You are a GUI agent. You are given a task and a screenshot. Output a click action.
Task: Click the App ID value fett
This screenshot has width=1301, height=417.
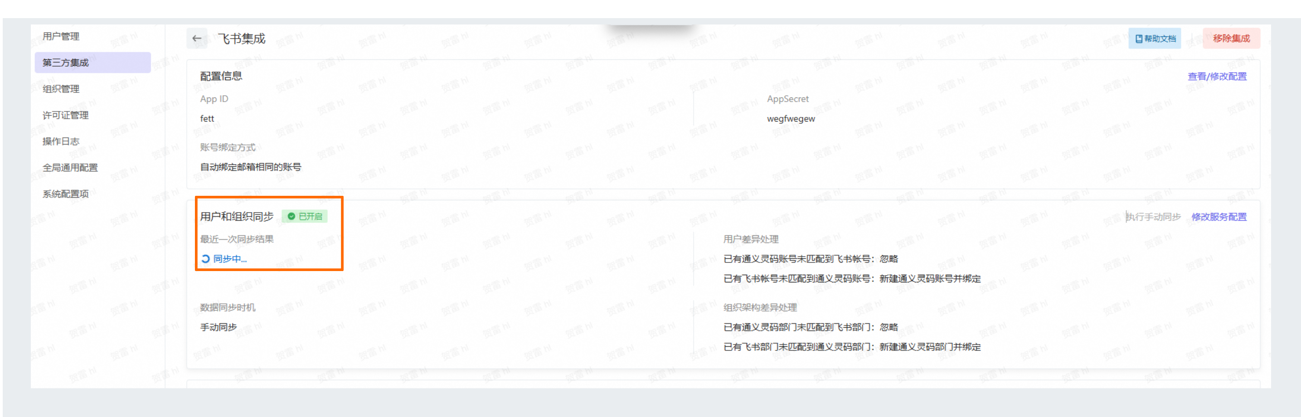click(207, 119)
